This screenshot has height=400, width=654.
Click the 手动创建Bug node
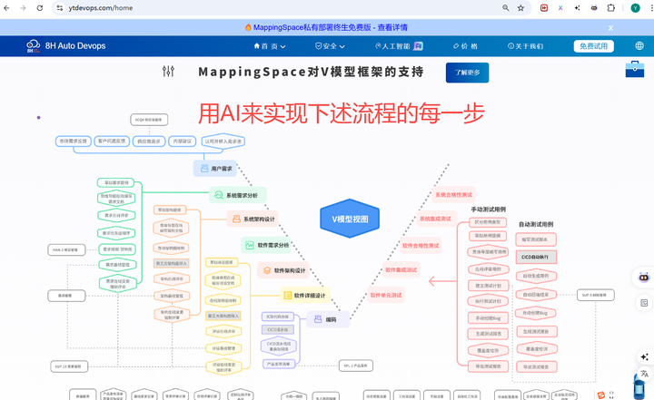(489, 318)
